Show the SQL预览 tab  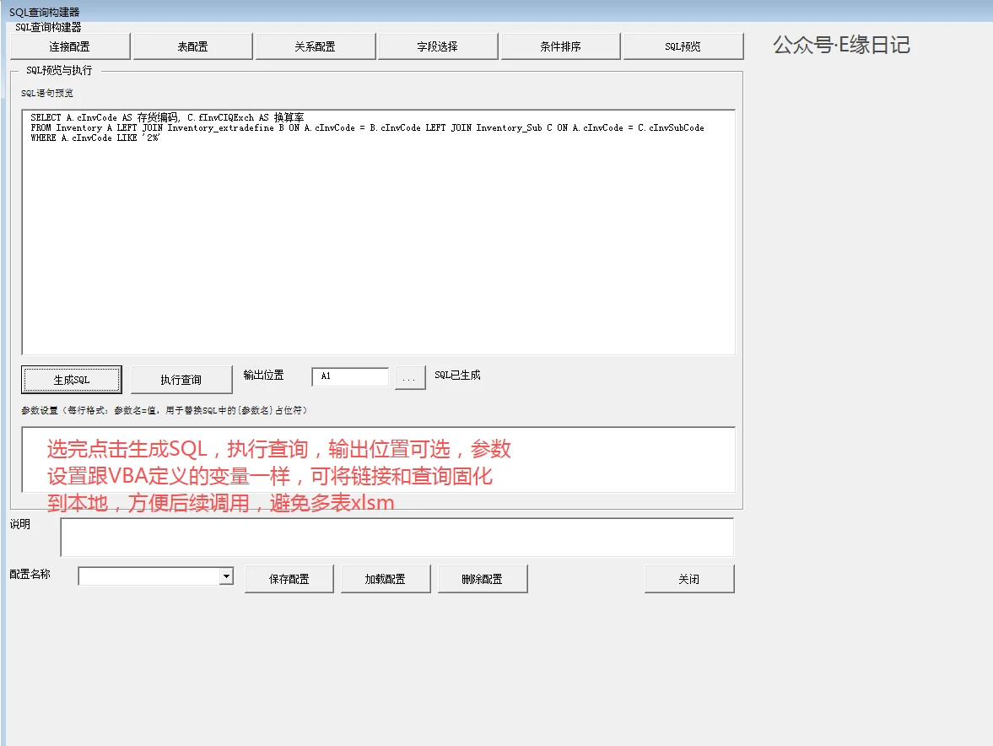click(x=683, y=46)
